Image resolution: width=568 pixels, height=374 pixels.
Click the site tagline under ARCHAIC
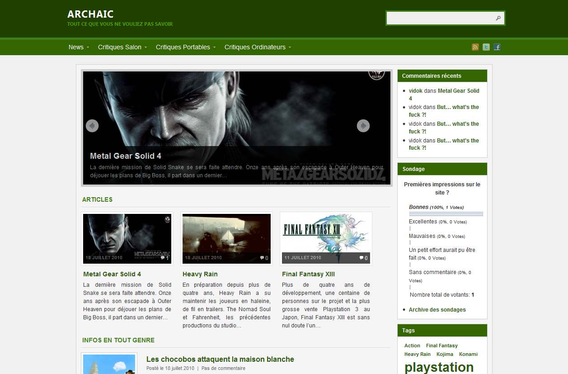pos(120,24)
